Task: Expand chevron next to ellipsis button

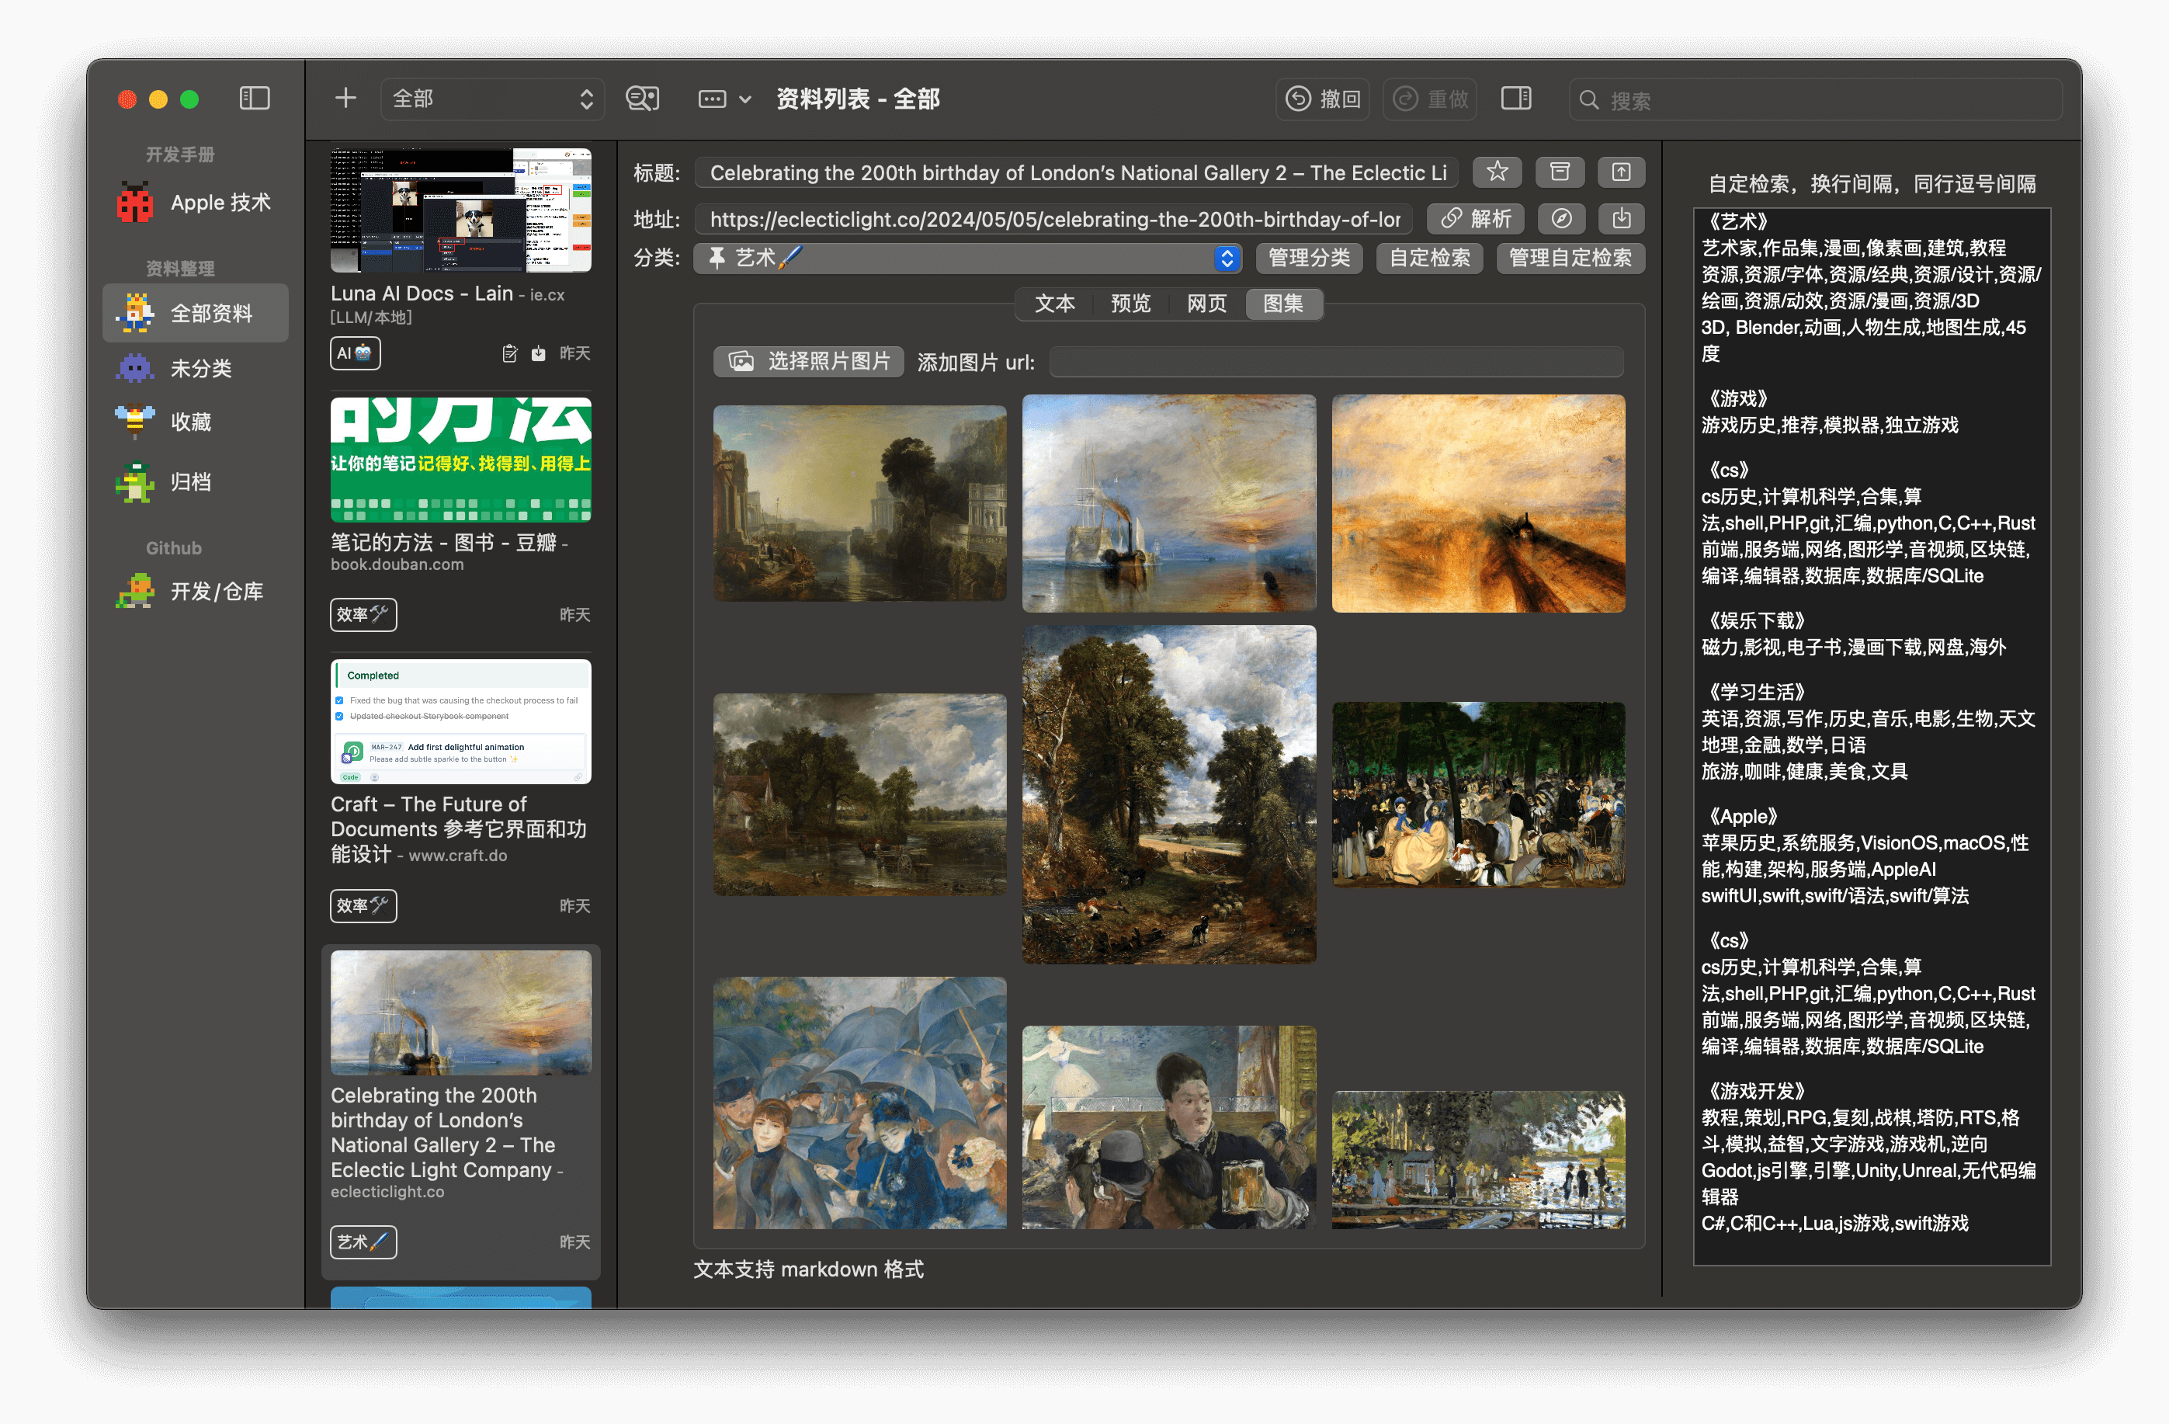Action: (x=745, y=99)
